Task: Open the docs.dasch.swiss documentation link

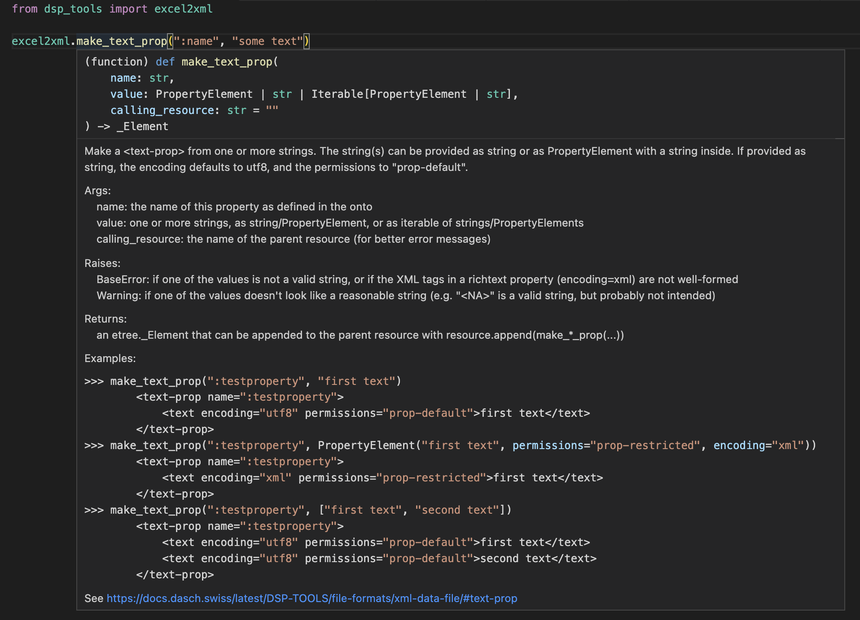Action: pos(312,598)
